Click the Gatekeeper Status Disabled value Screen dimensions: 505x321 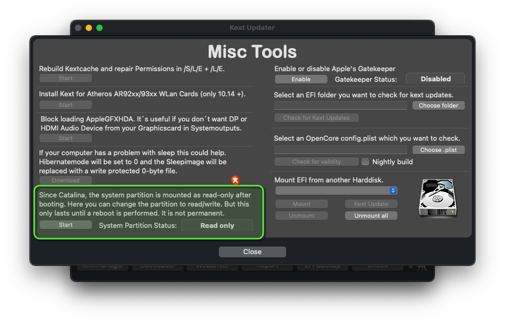click(435, 79)
